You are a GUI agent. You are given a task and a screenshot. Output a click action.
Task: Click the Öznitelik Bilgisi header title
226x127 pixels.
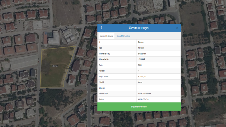click(x=139, y=28)
